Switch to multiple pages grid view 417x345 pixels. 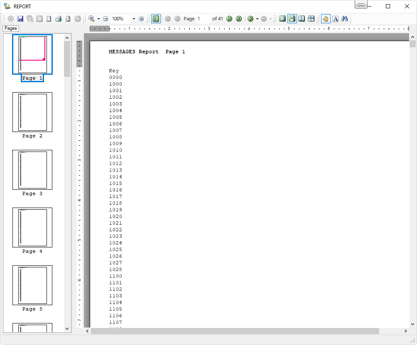click(x=311, y=19)
